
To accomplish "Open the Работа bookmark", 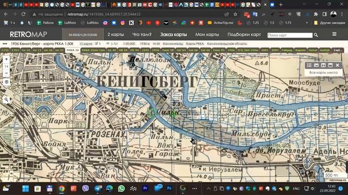I will [45, 23].
